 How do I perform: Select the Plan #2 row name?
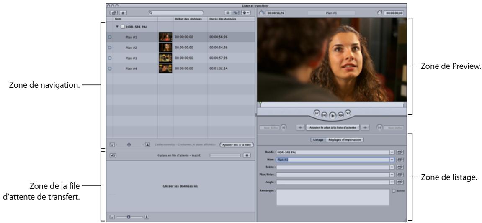131,48
